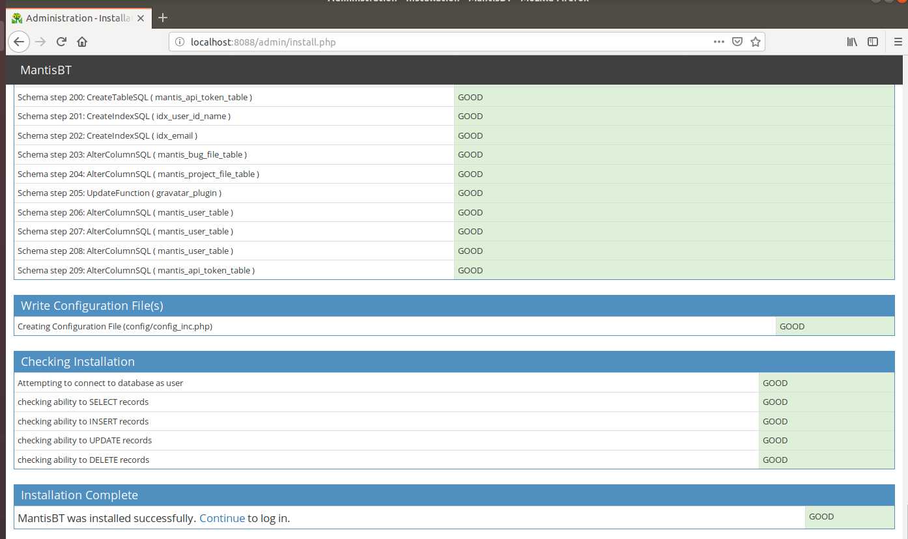Click the MantisBT header title
Screen dimensions: 908x539
coord(46,70)
